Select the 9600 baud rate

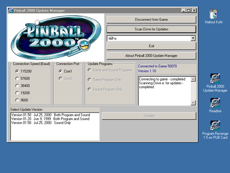point(22,100)
